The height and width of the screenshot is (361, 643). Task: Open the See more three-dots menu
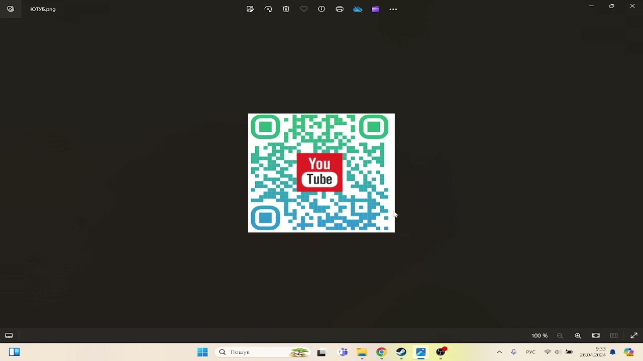click(393, 9)
